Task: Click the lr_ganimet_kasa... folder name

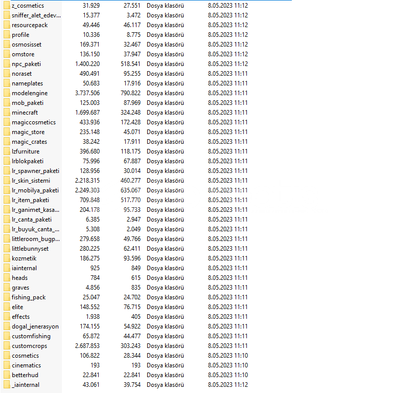Action: tap(35, 210)
